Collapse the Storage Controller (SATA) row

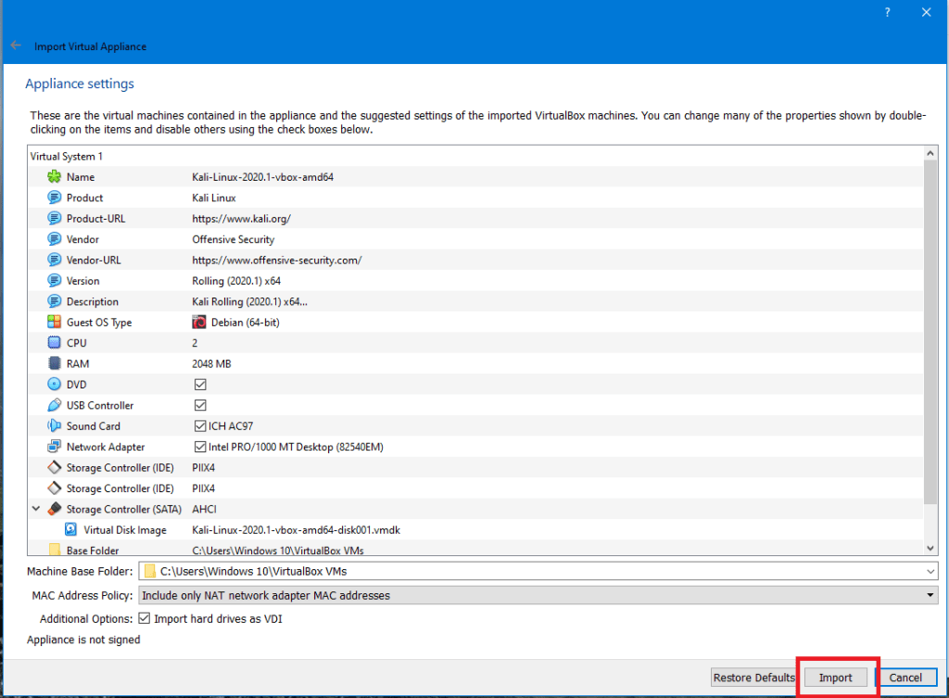[36, 509]
